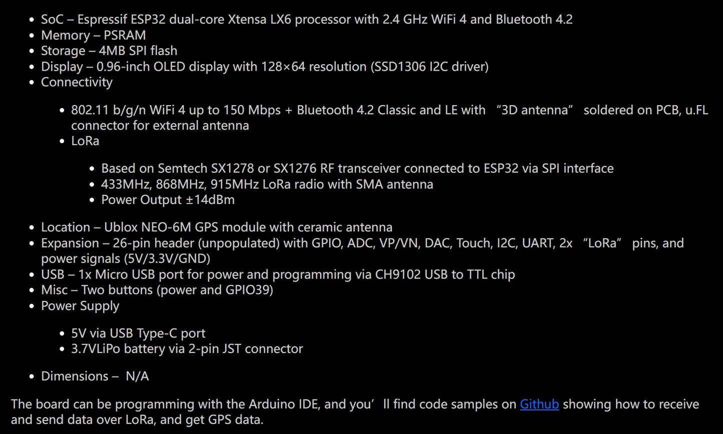This screenshot has width=723, height=434.
Task: Click the 433MHz, 868MHz, 915MHz radio line
Action: [267, 184]
